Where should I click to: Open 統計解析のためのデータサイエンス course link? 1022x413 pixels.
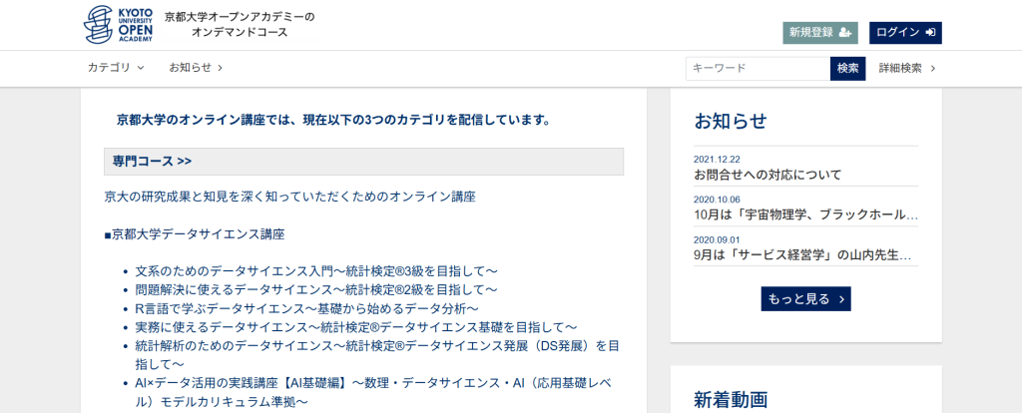377,346
